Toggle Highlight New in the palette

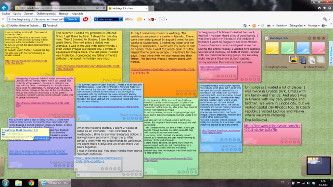276,67
